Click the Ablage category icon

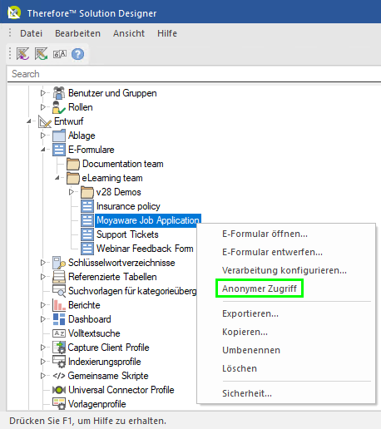pos(59,136)
